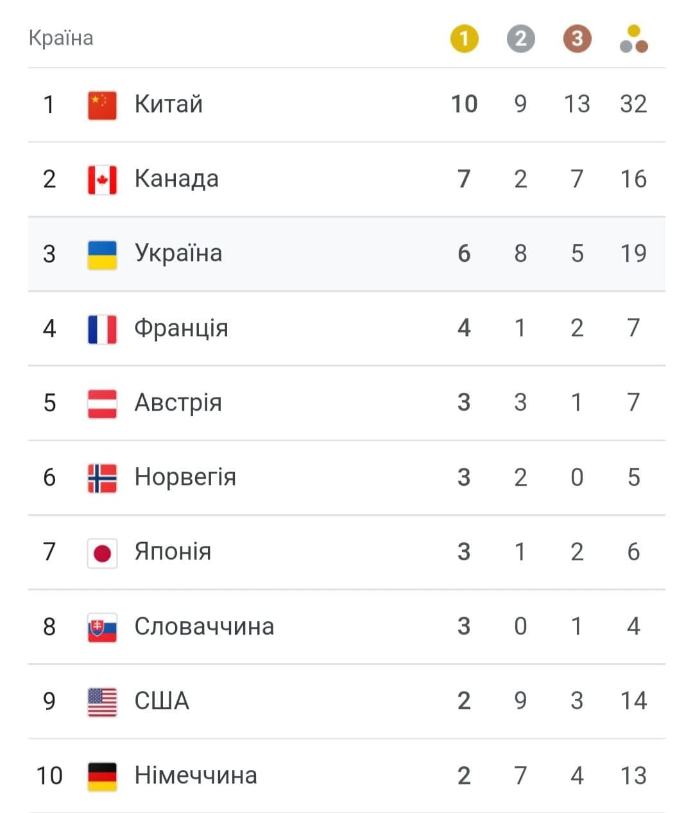Click the Ukraine flag icon
Viewport: 693px width, 813px height.
[x=102, y=254]
